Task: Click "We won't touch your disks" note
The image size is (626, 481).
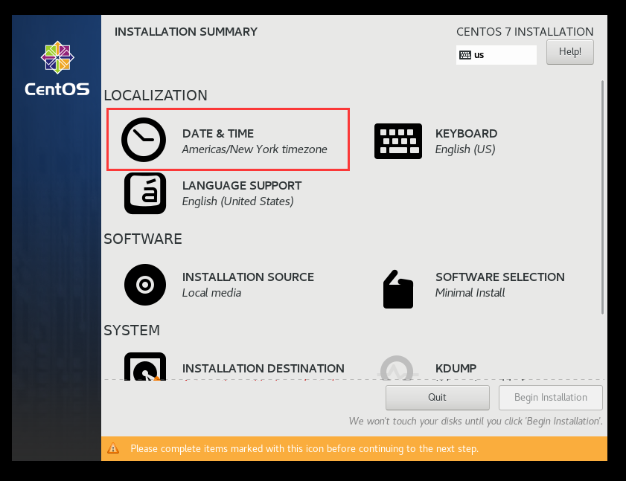Action: click(476, 422)
